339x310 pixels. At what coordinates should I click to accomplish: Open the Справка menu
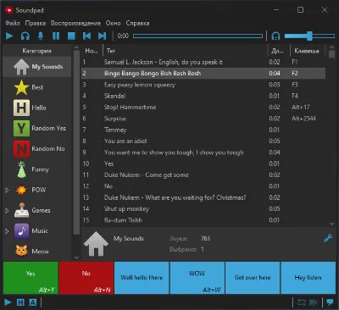137,23
